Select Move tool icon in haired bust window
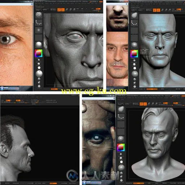Image resolution: width=185 pixels, height=185 pixels. point(149,104)
